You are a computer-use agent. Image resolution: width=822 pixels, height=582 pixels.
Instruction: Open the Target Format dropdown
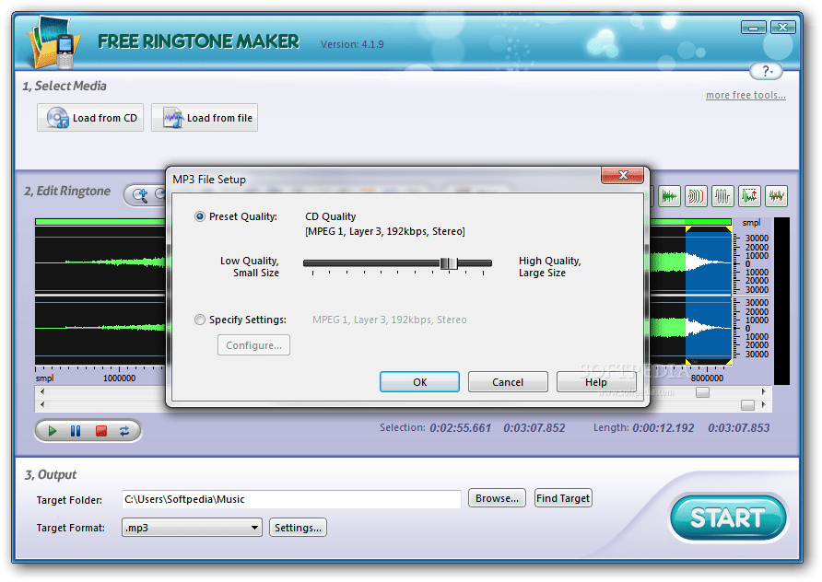(x=256, y=527)
